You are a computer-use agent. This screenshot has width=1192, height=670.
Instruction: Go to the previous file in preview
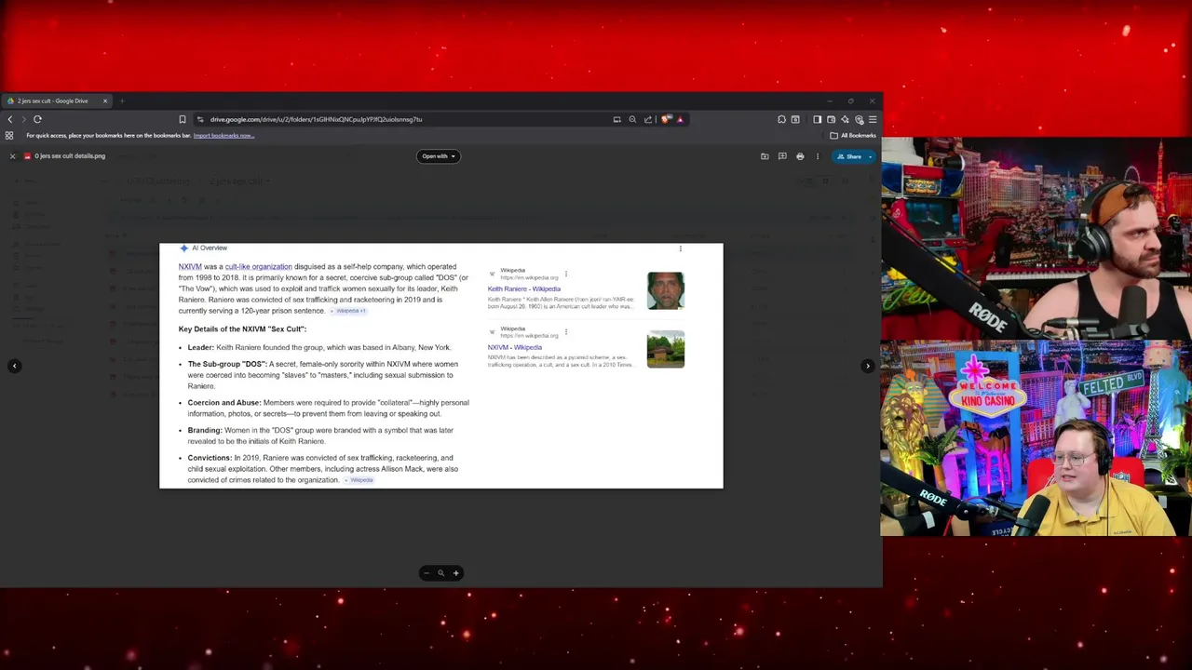coord(14,366)
